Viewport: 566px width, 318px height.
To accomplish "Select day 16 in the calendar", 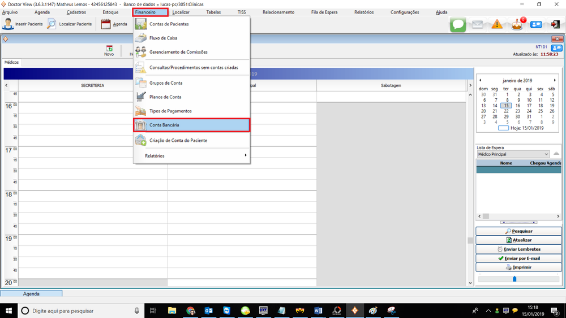I will (517, 106).
